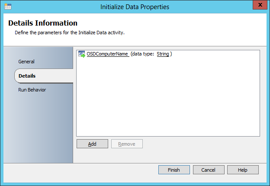Close the Initialize Data Properties dialog
This screenshot has width=270, height=186.
[259, 6]
